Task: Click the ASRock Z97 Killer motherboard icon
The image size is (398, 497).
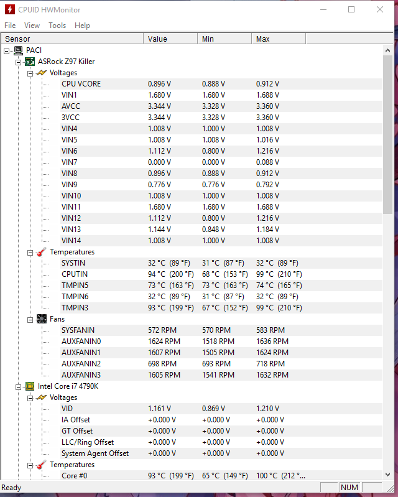Action: tap(30, 62)
